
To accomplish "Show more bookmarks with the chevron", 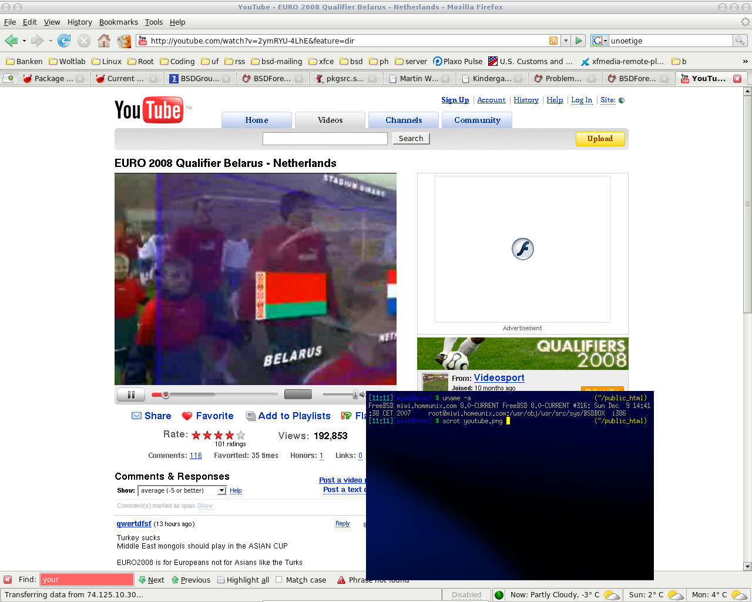I will (745, 61).
